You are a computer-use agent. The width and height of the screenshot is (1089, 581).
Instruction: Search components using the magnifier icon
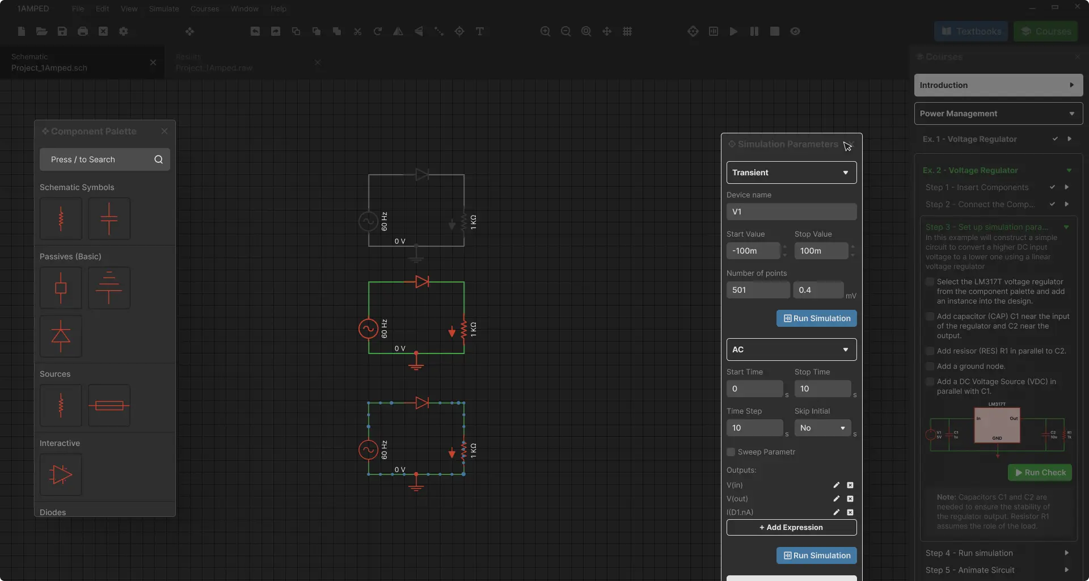[159, 159]
